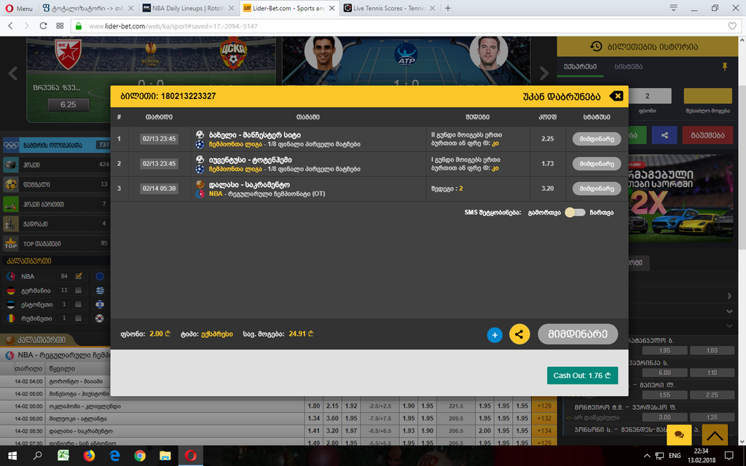Bookmark page with heart icon

pyautogui.click(x=732, y=26)
